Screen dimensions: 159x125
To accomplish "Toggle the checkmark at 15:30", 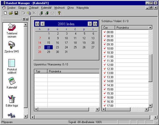I will [x=105, y=93].
